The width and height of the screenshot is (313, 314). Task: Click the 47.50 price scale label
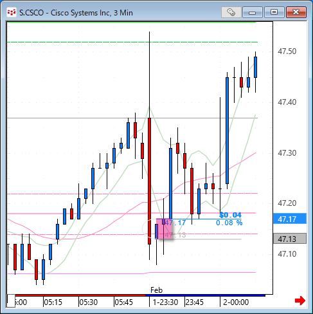point(287,51)
